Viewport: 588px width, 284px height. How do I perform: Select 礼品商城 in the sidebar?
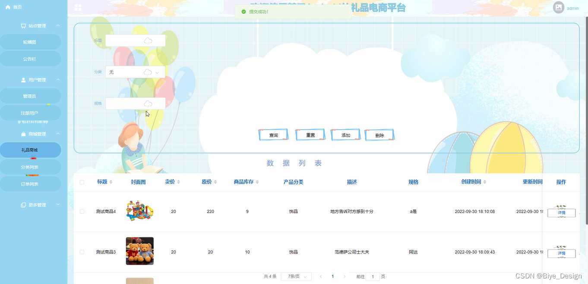pos(30,150)
